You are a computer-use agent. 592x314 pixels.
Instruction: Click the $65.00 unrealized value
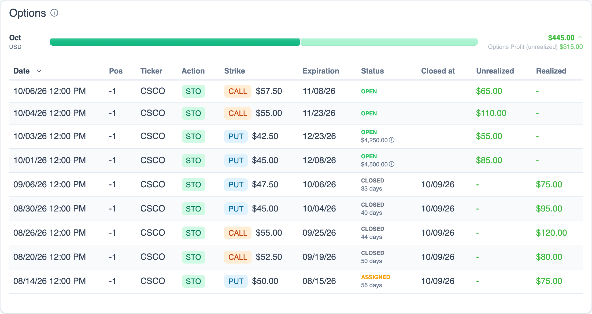(x=489, y=91)
